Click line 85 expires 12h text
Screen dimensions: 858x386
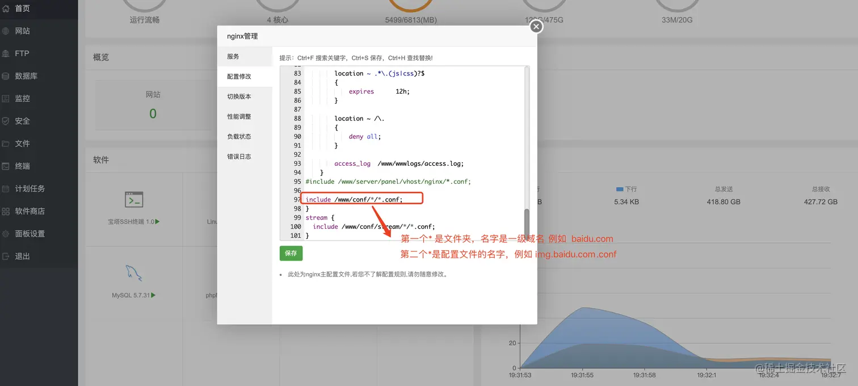pos(379,91)
